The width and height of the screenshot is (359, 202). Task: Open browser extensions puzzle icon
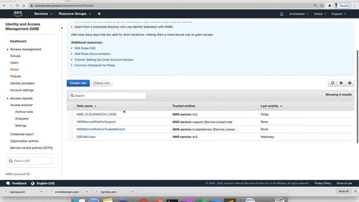[329, 6]
